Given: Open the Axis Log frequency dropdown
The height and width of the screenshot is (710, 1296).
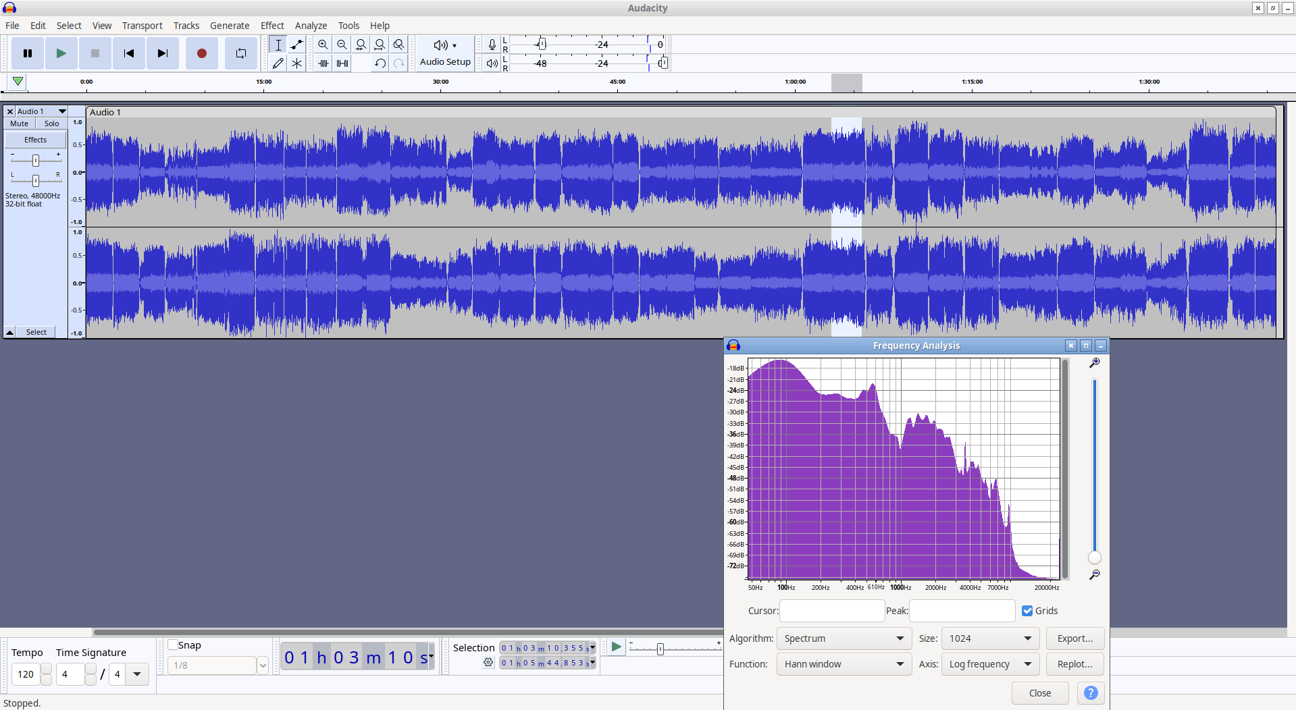Looking at the screenshot, I should (989, 664).
